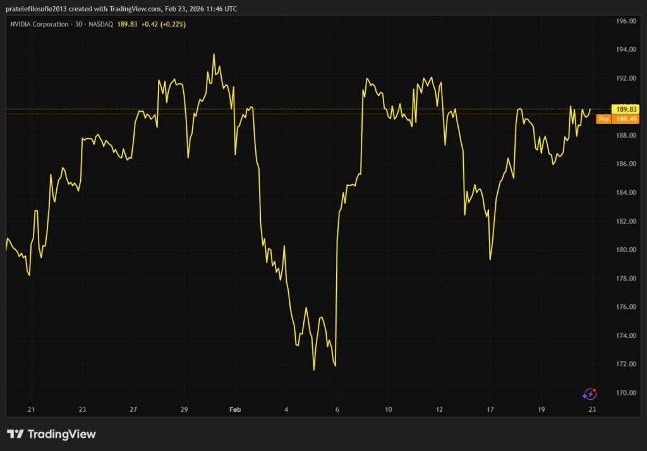This screenshot has width=647, height=451.
Task: Click the 21 date label on time axis
Action: [31, 409]
